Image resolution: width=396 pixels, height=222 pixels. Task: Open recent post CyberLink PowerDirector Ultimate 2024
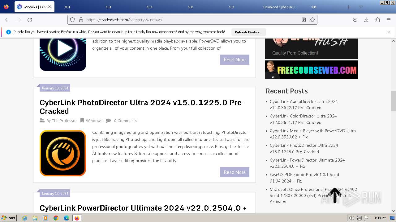tap(307, 163)
